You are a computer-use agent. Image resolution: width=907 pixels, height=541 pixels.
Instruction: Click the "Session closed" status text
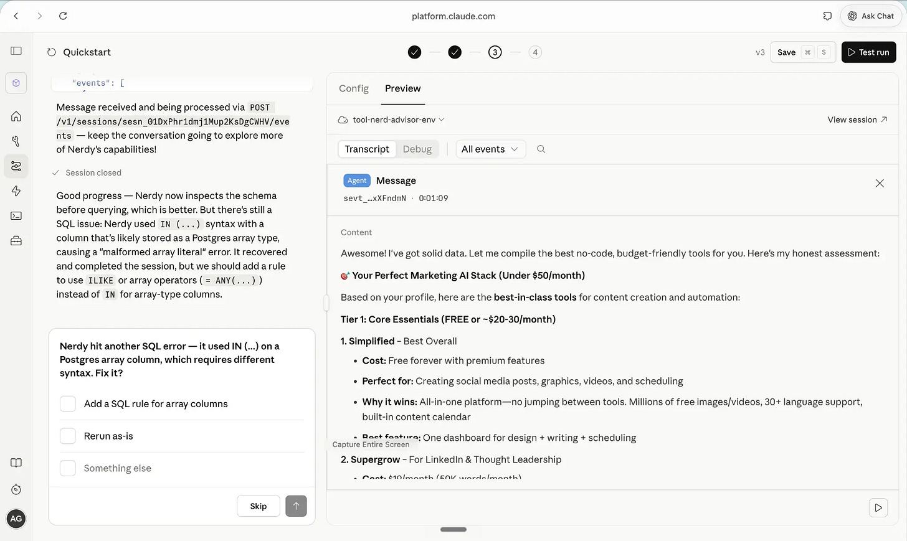coord(93,173)
